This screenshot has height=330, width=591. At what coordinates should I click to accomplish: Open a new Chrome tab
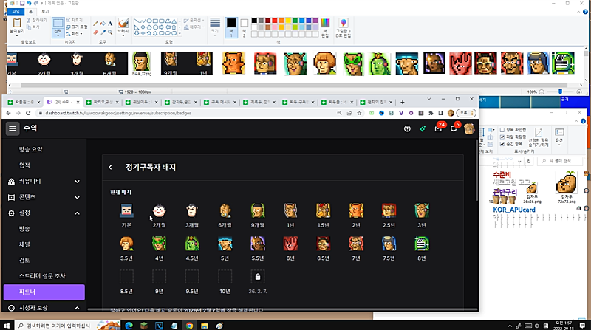(x=402, y=102)
